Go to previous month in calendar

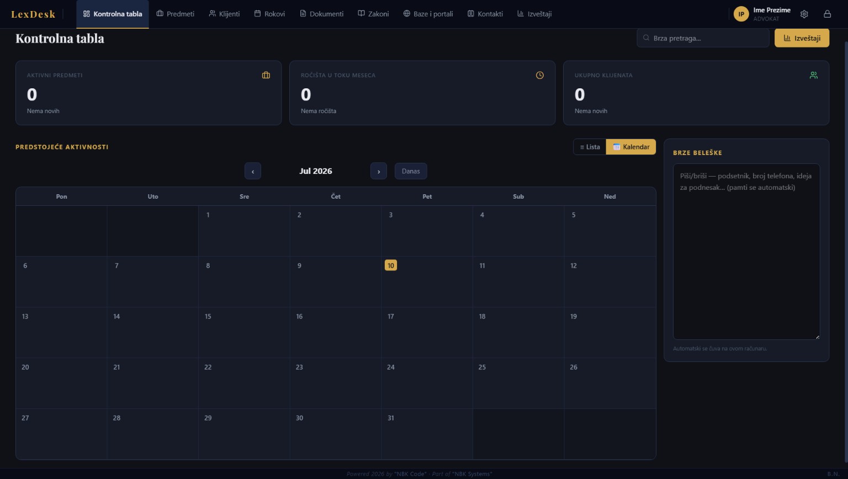click(x=253, y=171)
